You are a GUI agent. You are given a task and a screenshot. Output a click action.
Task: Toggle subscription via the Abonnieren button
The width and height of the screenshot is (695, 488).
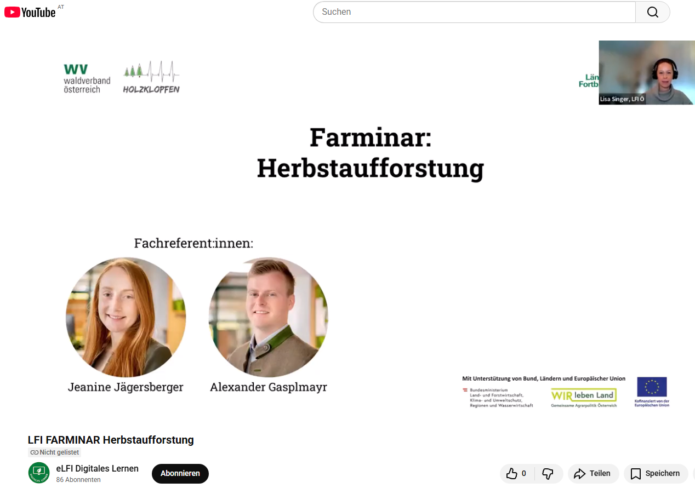pyautogui.click(x=180, y=473)
